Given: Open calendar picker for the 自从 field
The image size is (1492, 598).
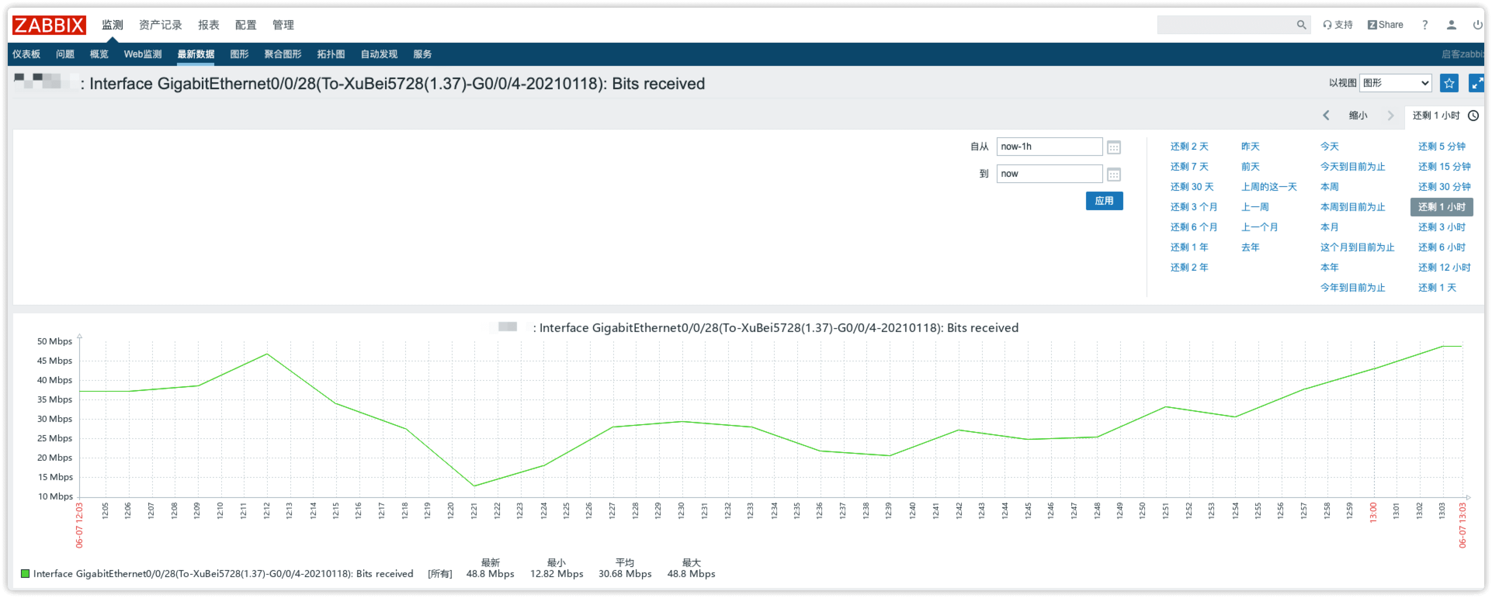Looking at the screenshot, I should coord(1113,147).
